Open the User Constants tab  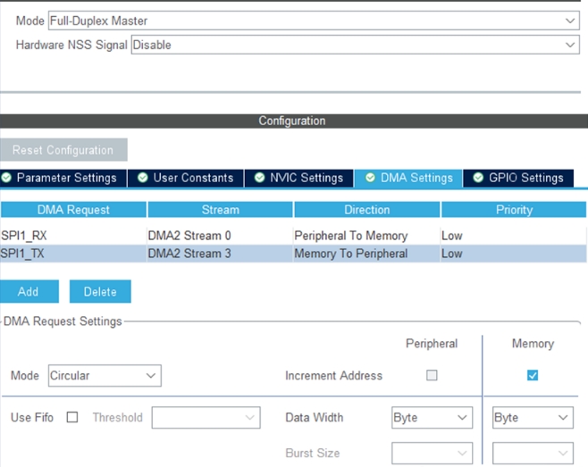point(185,178)
